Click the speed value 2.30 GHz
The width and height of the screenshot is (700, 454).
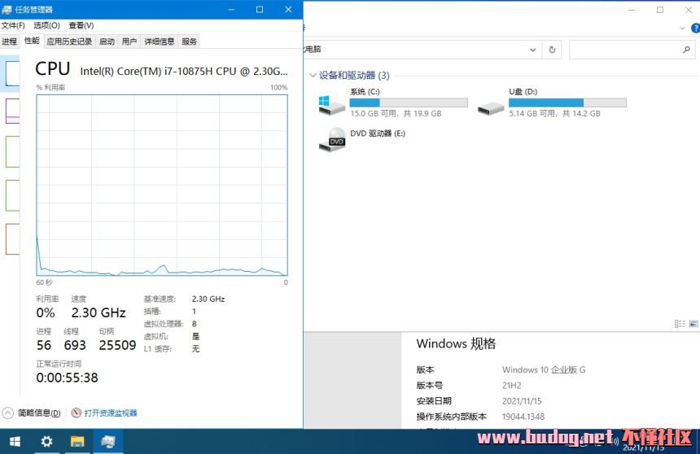click(x=98, y=312)
